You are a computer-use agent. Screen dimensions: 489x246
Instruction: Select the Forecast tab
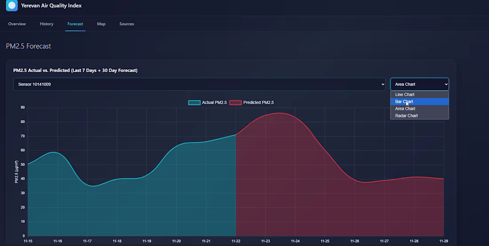click(75, 24)
